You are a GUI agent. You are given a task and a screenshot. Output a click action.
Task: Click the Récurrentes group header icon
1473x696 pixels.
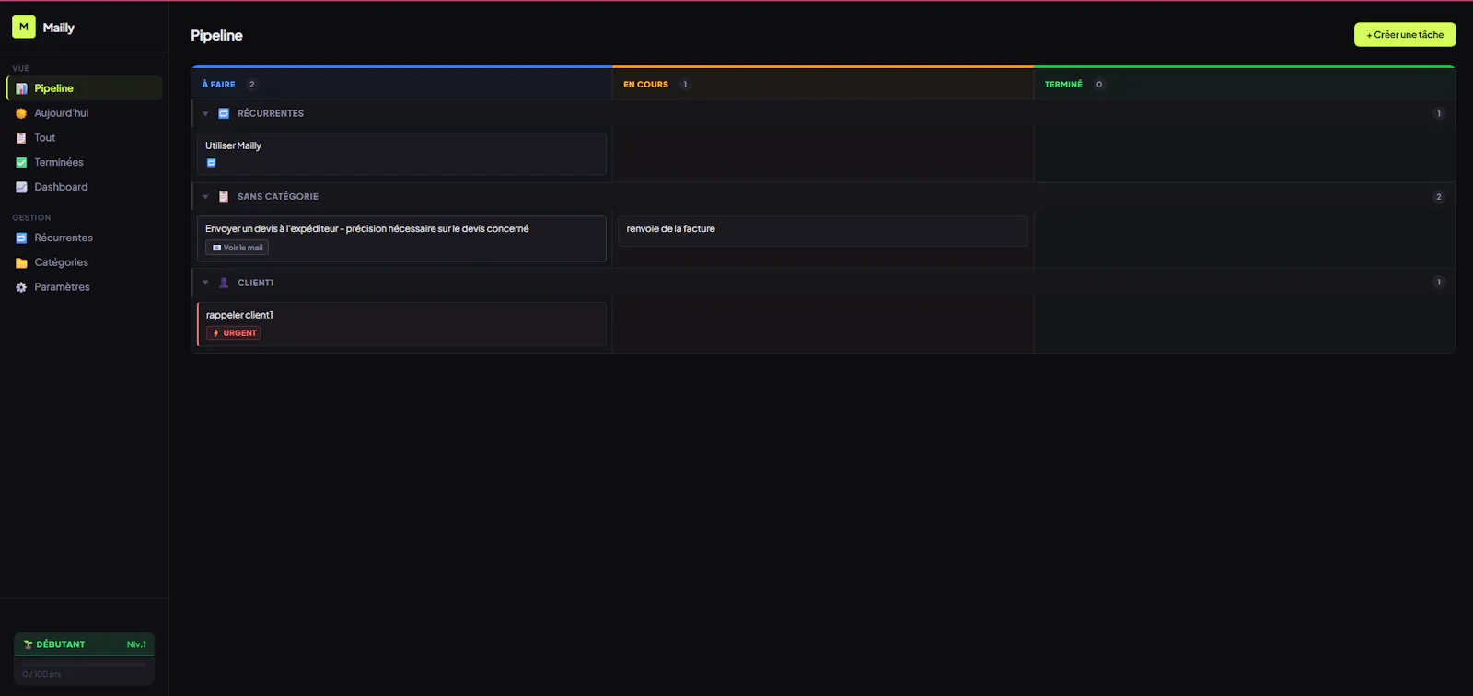pyautogui.click(x=224, y=113)
